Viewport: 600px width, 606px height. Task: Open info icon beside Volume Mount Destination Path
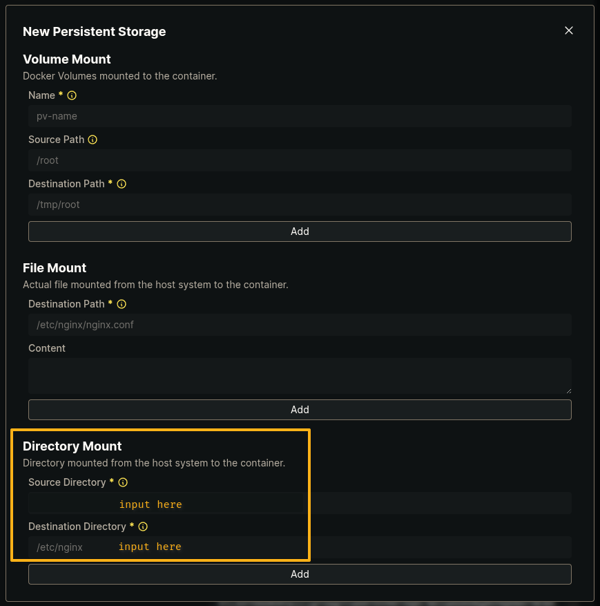pos(122,184)
